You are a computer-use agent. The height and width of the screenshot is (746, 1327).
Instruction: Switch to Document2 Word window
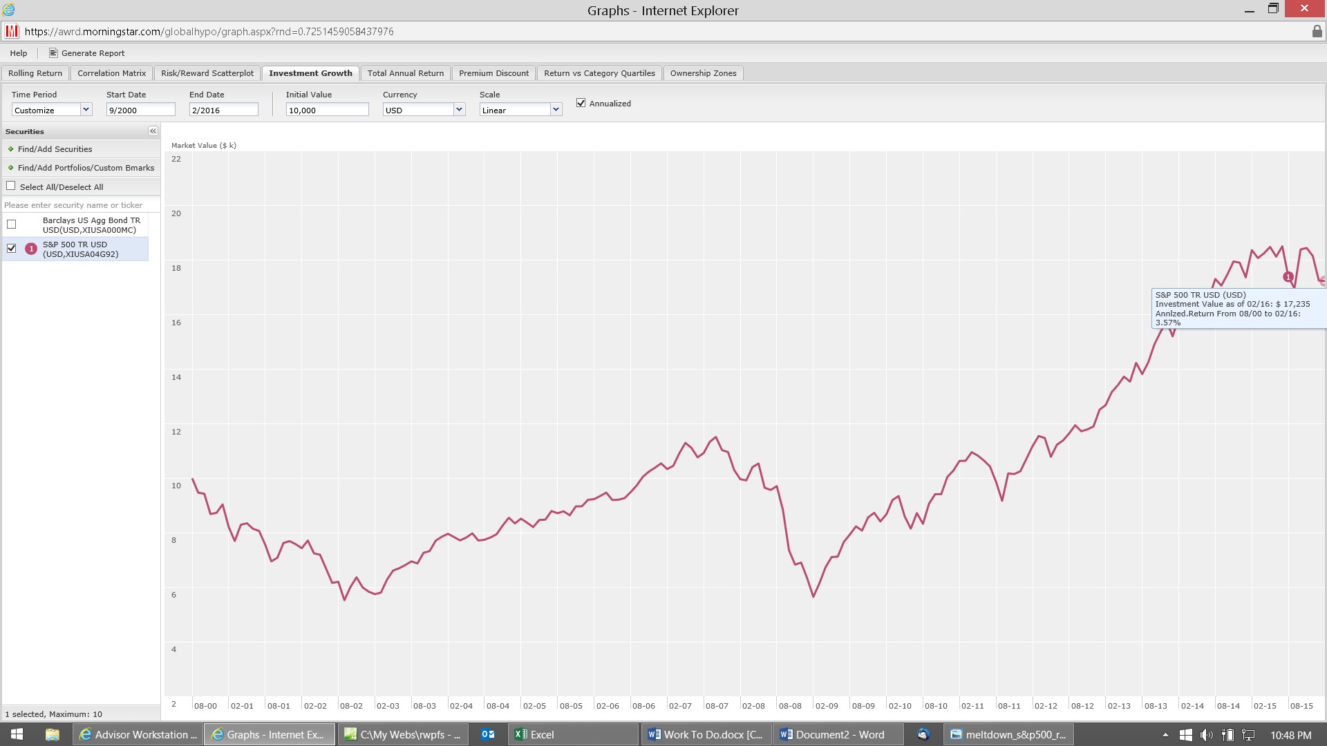[x=839, y=734]
